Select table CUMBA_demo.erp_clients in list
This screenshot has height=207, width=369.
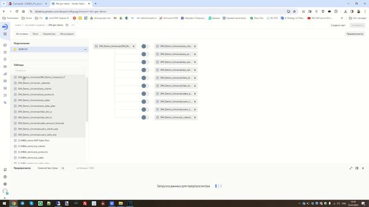pos(48,146)
